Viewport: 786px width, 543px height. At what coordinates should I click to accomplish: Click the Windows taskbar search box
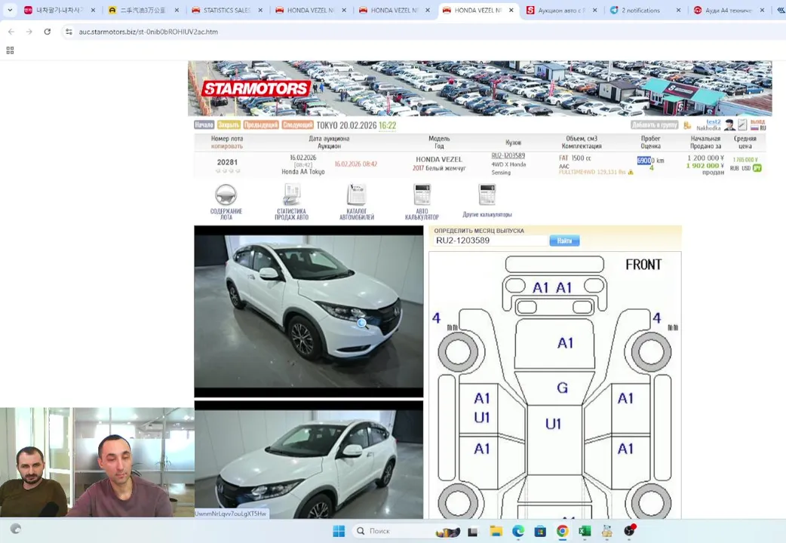point(406,531)
